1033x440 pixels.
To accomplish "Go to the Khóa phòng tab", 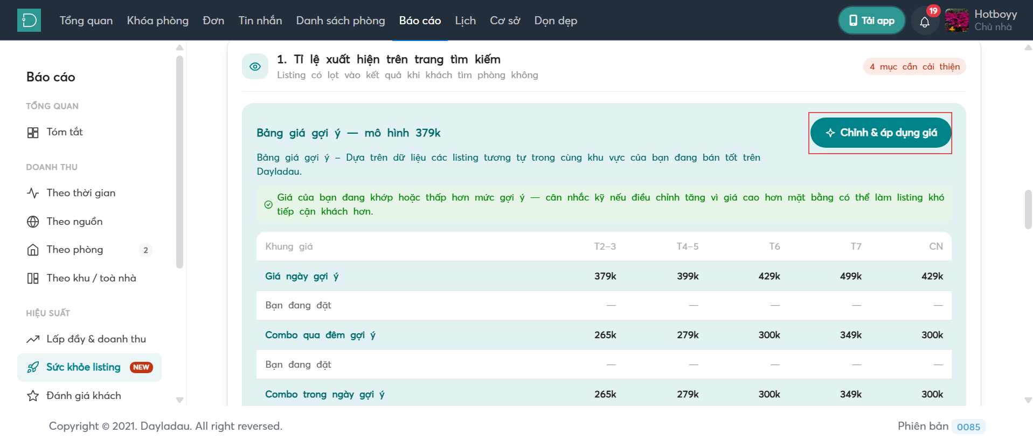I will (x=158, y=20).
